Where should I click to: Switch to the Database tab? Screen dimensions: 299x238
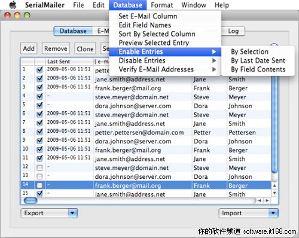[x=73, y=31]
